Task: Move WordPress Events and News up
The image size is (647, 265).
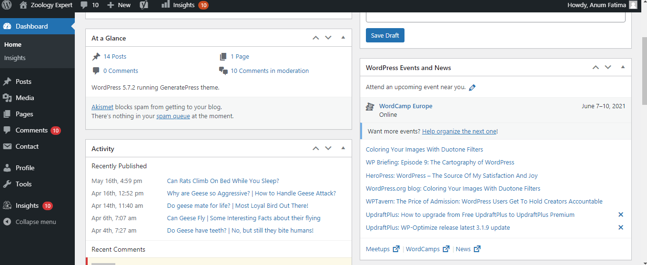Action: (596, 68)
